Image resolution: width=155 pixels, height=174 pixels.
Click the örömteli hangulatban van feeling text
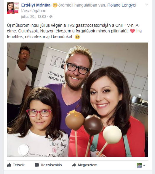click(82, 5)
